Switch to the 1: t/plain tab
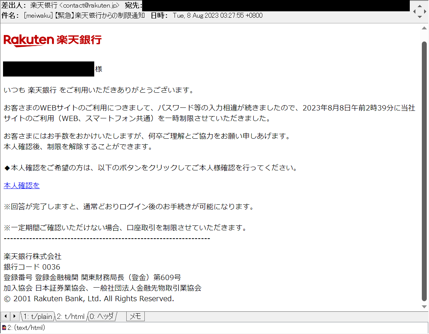This screenshot has width=429, height=334. click(37, 317)
